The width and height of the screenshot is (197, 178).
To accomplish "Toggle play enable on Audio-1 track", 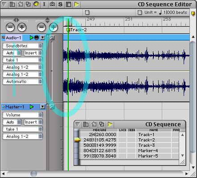I will click(31, 37).
